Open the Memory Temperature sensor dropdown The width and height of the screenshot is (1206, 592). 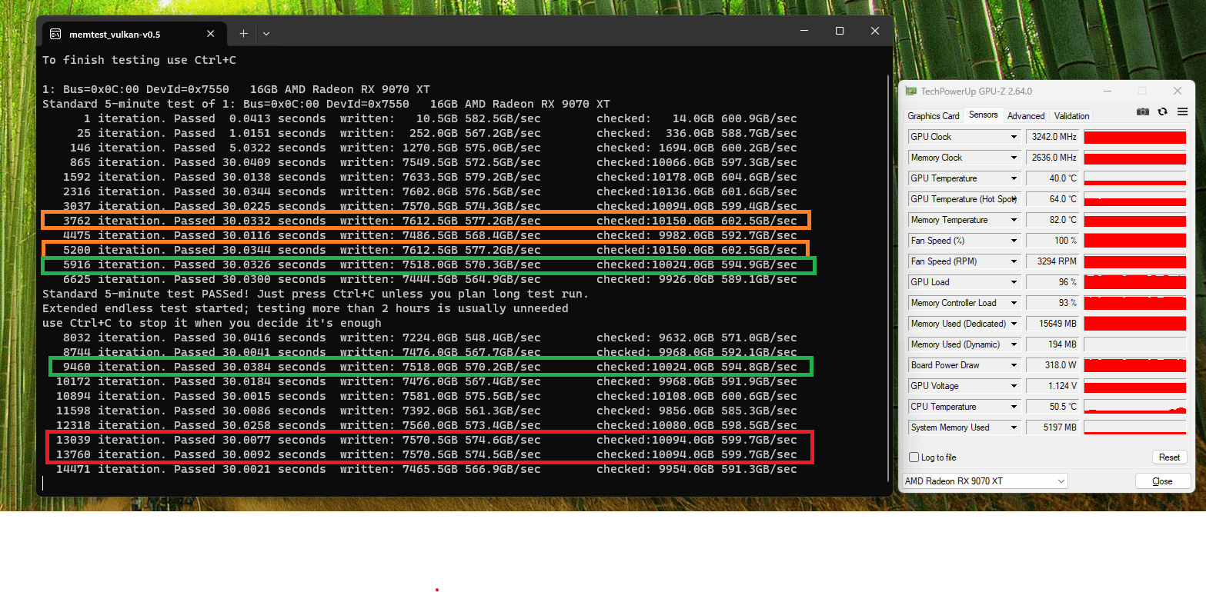click(1014, 220)
